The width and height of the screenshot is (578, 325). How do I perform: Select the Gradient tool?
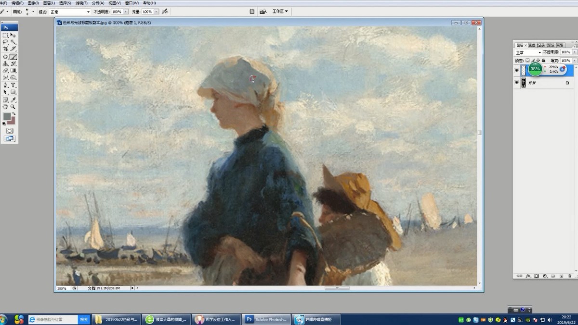[x=13, y=70]
